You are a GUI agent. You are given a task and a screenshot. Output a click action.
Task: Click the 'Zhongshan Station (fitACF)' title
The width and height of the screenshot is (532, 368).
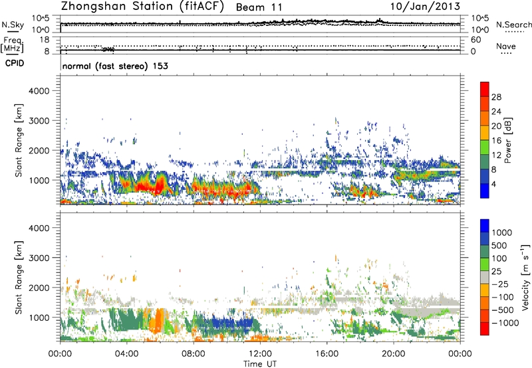(x=142, y=7)
